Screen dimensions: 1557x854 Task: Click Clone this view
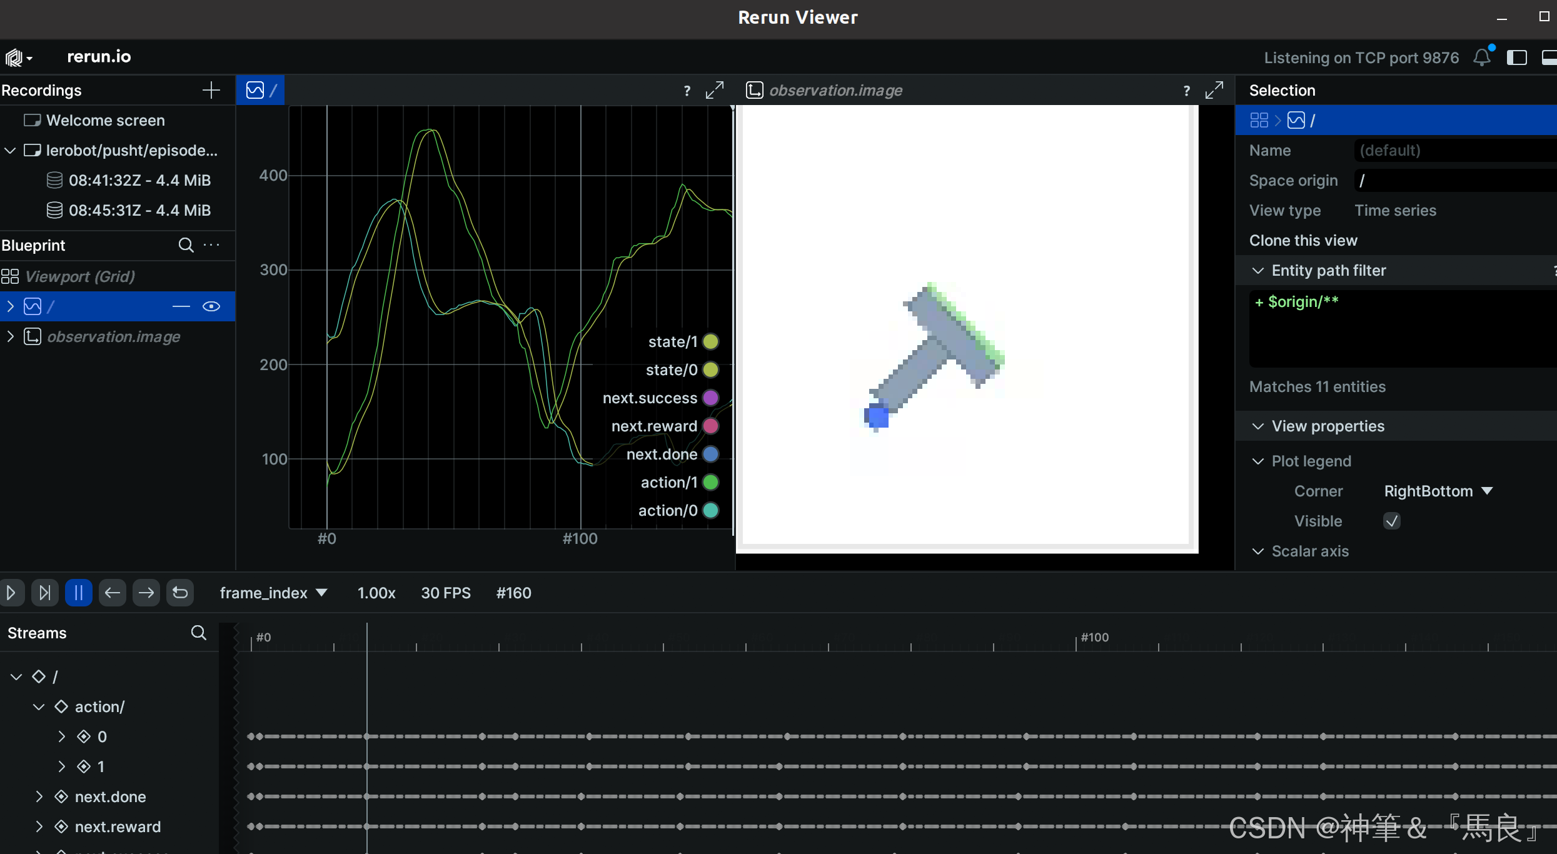pyautogui.click(x=1303, y=240)
